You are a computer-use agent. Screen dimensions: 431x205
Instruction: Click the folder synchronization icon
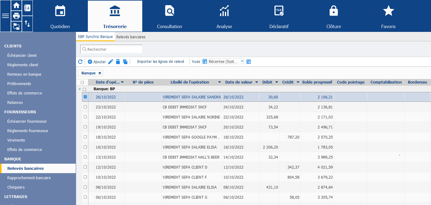[x=16, y=26]
